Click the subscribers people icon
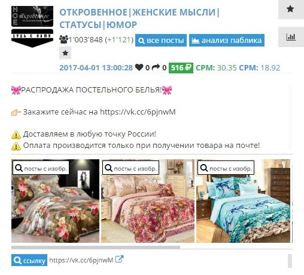The width and height of the screenshot is (304, 275). 63,39
